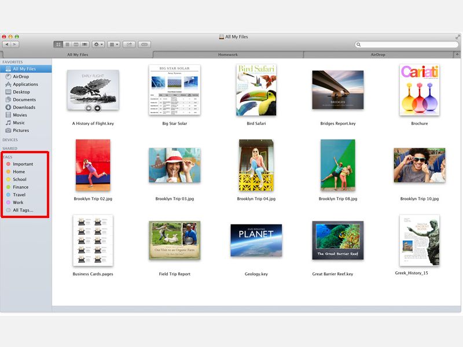The image size is (463, 347).
Task: Go forward with the right arrow button
Action: [x=15, y=45]
